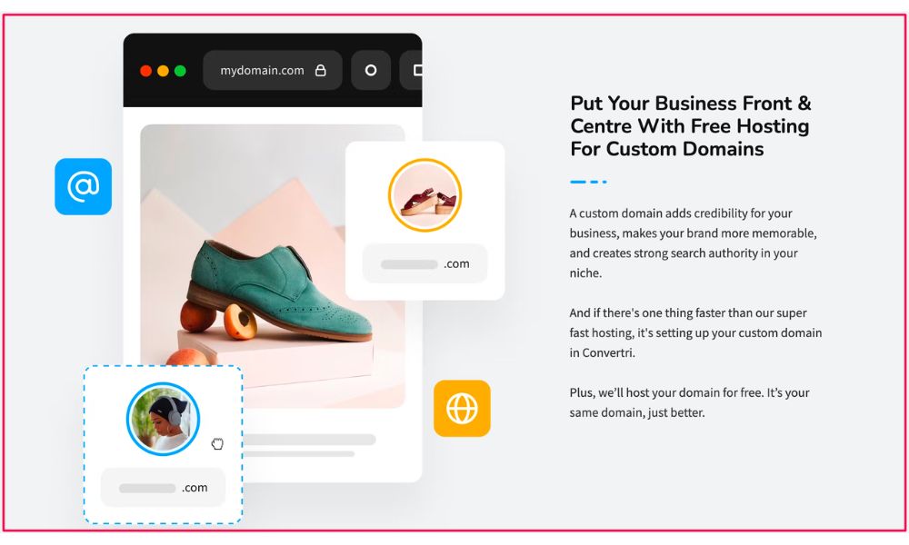This screenshot has height=545, width=909.
Task: Click the yellow window dot
Action: 163,71
